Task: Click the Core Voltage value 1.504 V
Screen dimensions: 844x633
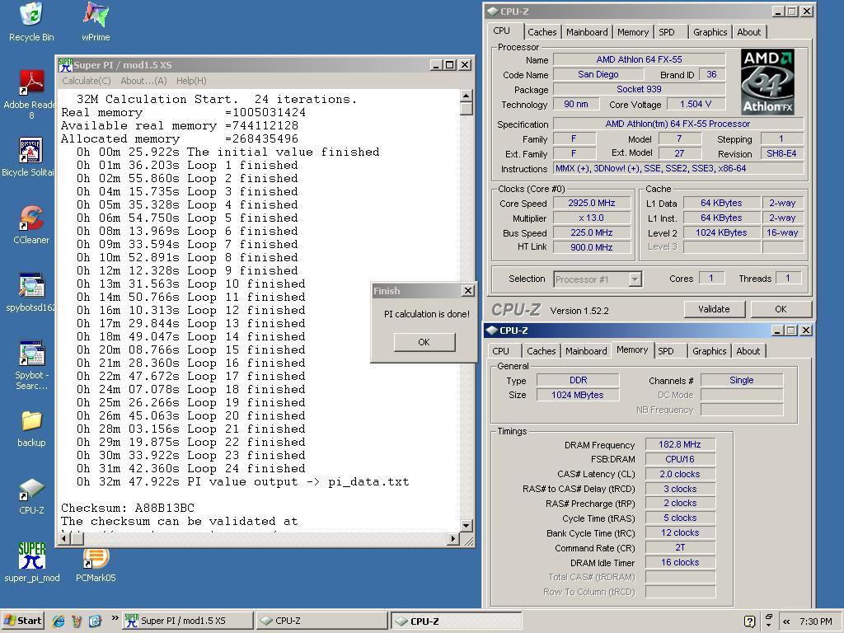Action: [x=696, y=104]
